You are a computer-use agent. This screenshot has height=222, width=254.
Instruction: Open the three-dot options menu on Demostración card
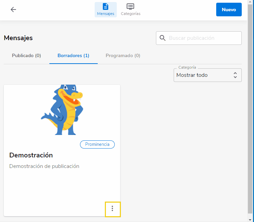pyautogui.click(x=112, y=209)
